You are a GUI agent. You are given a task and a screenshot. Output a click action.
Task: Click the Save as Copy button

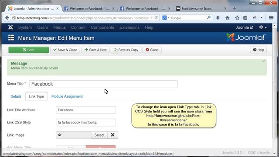(126, 50)
